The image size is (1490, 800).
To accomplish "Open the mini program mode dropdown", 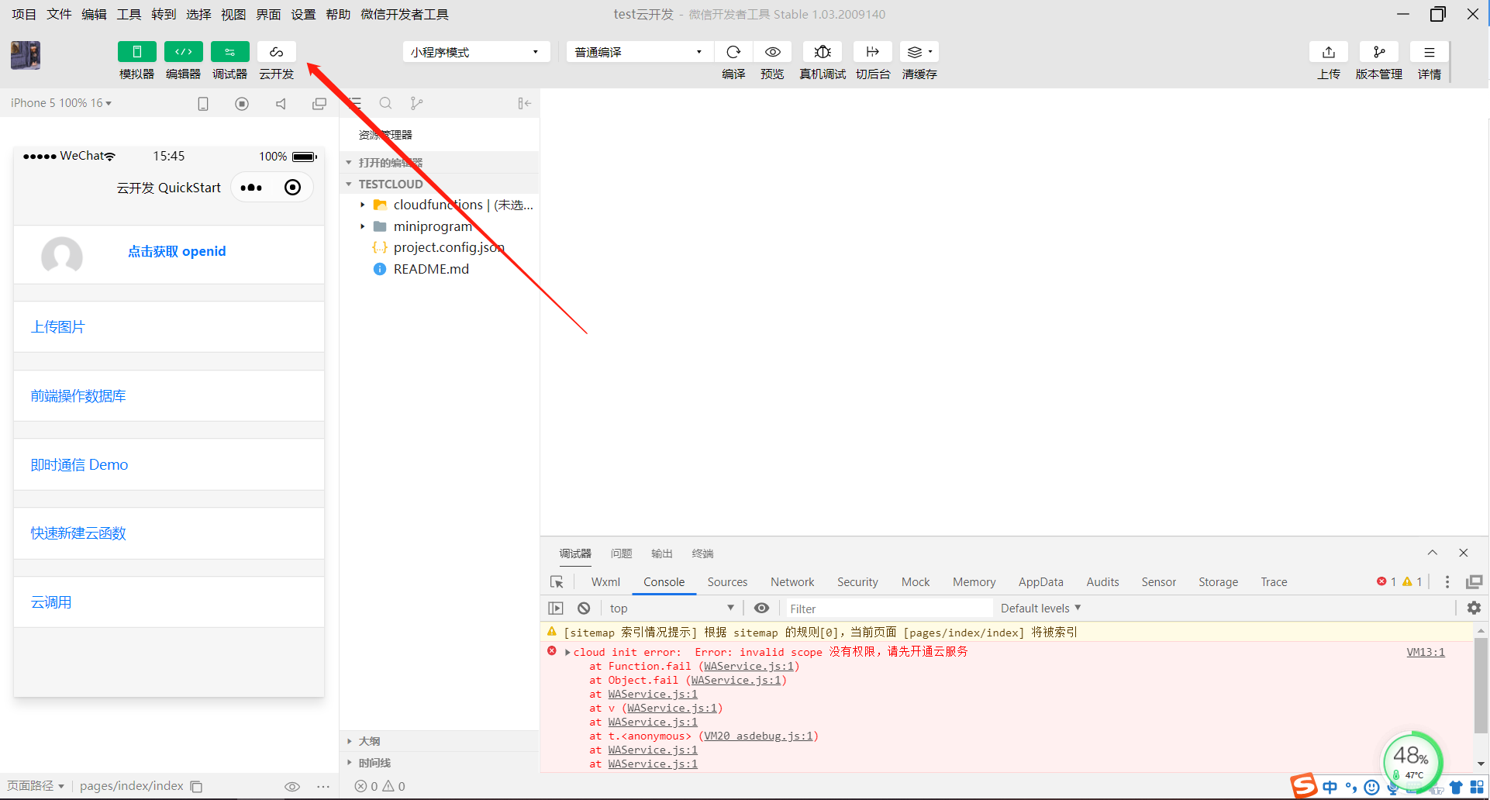I will click(476, 52).
